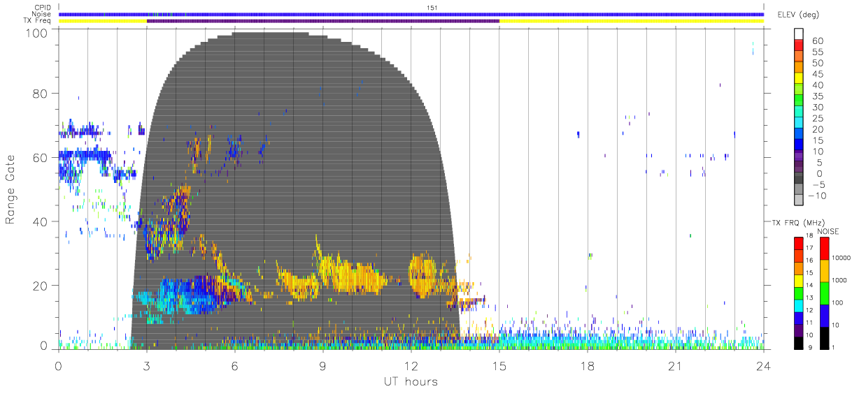The width and height of the screenshot is (859, 396).
Task: Pick the red swatch of the TX FRQ colorbar
Action: pyautogui.click(x=799, y=242)
